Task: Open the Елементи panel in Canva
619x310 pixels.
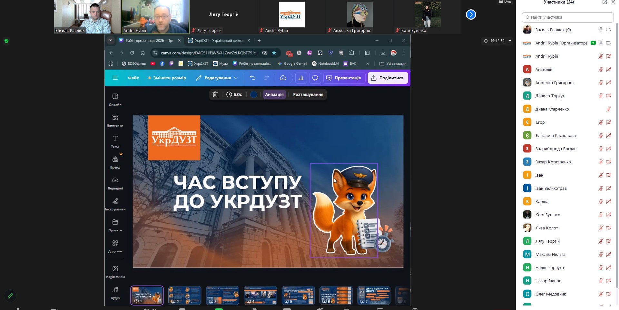Action: point(115,120)
